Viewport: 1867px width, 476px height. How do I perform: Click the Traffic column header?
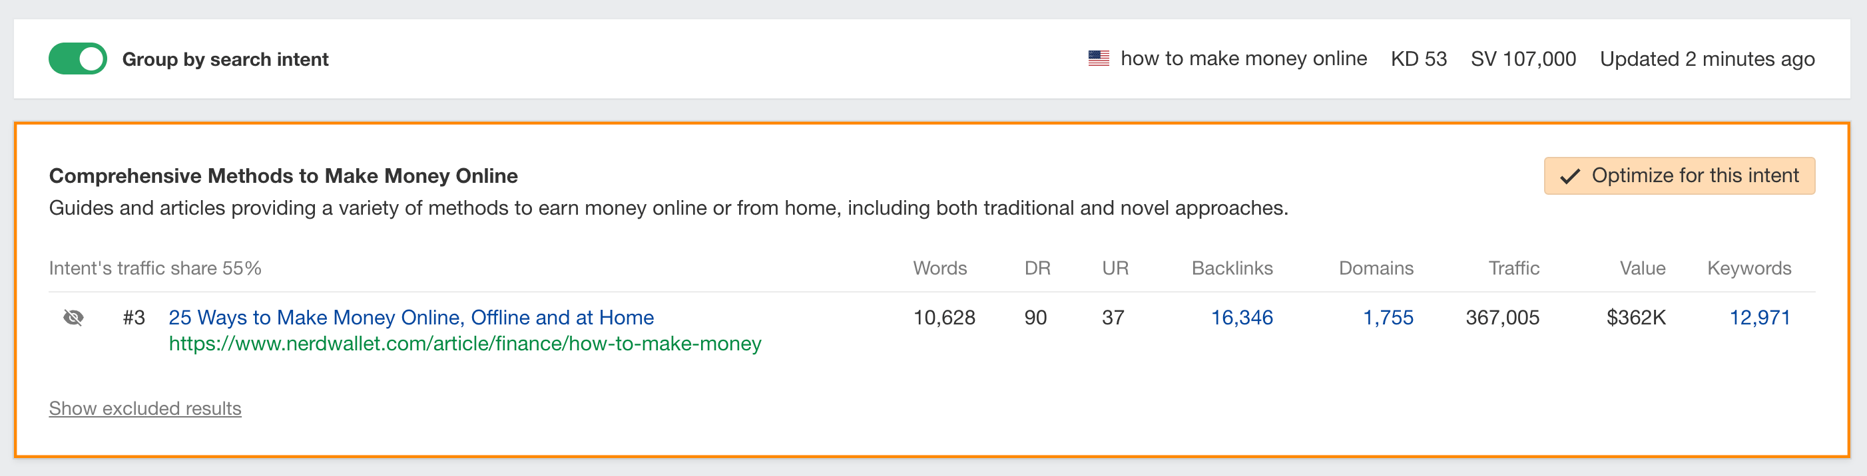(x=1513, y=268)
